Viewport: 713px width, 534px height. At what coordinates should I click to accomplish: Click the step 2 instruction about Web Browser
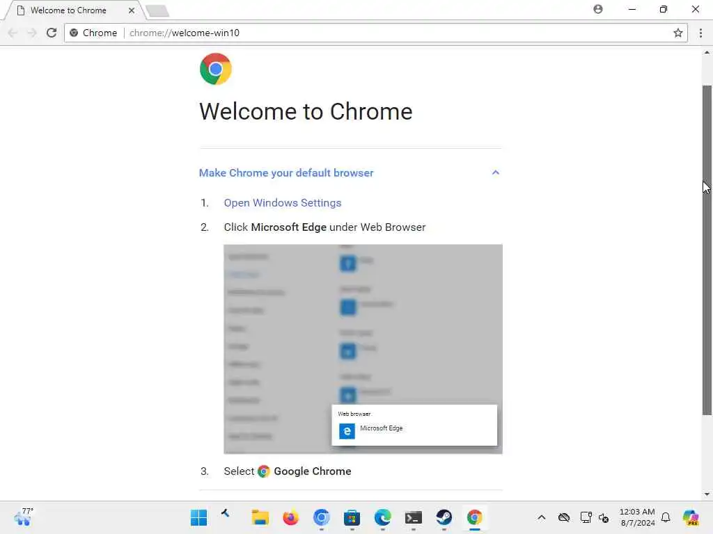click(x=324, y=227)
